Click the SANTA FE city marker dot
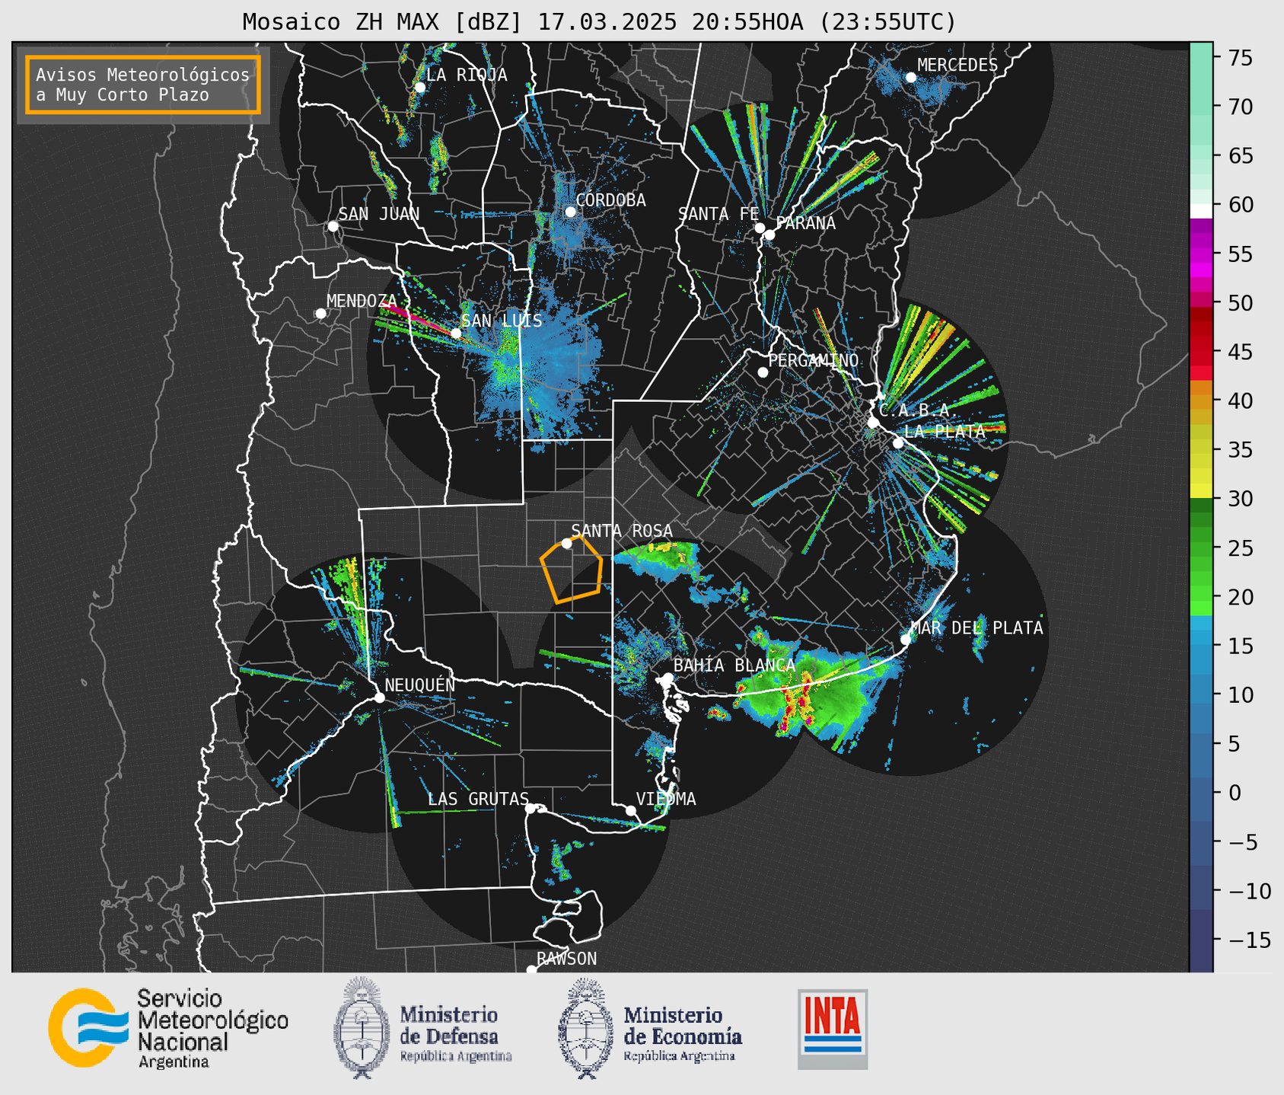This screenshot has width=1284, height=1095. 760,228
